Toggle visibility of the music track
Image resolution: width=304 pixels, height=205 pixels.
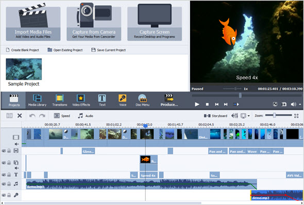4,184
